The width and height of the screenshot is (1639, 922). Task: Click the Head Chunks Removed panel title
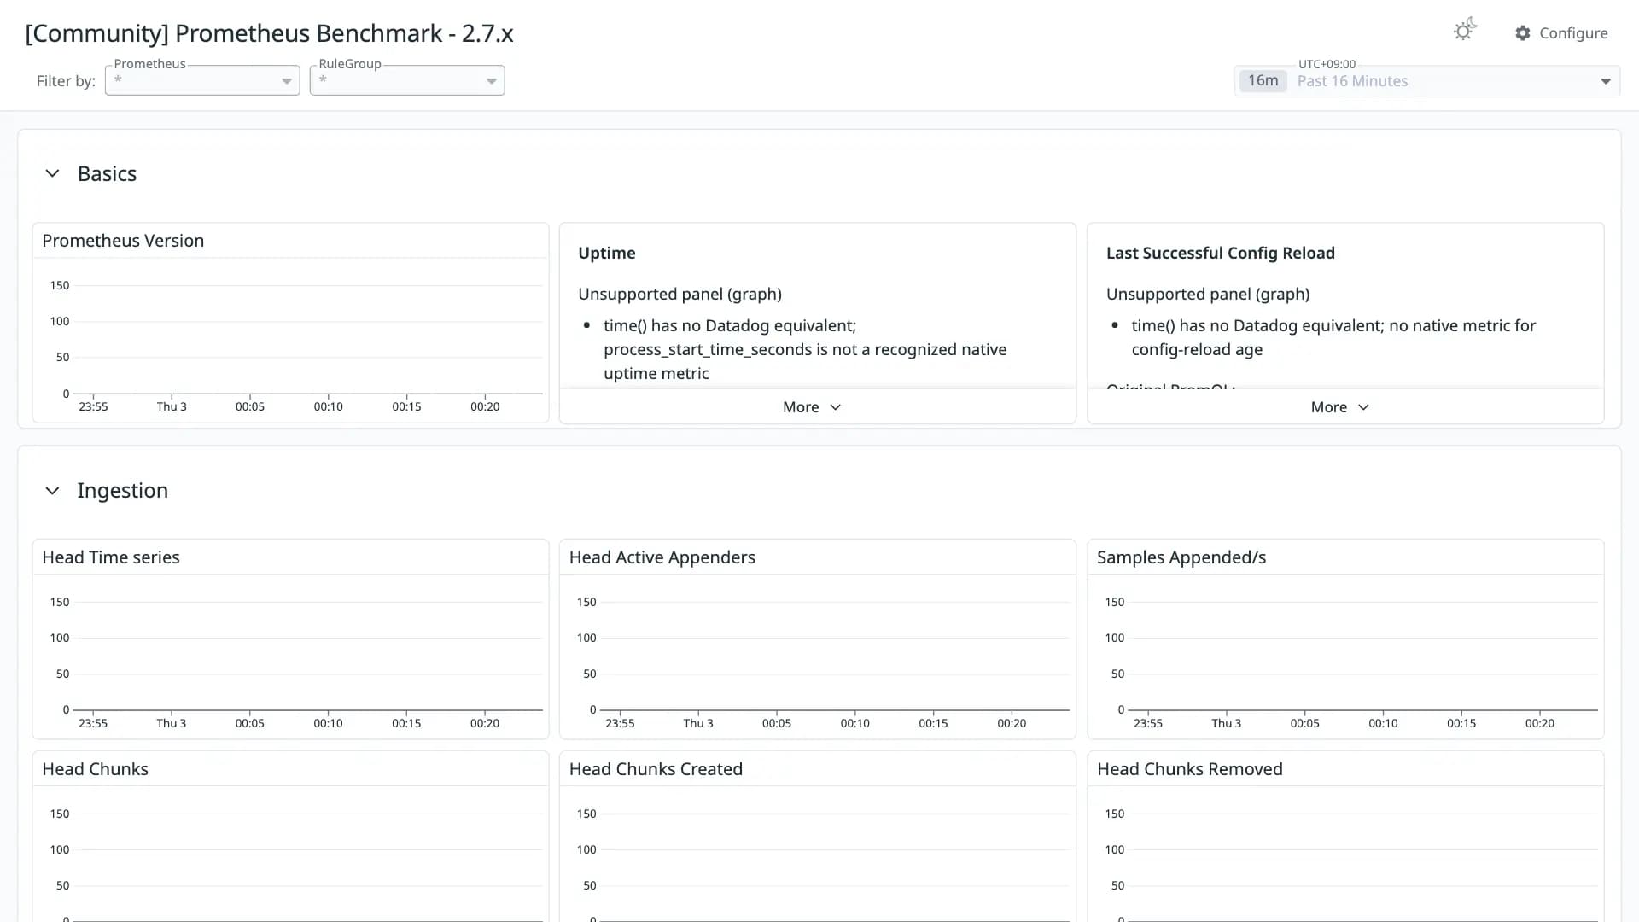pyautogui.click(x=1189, y=769)
